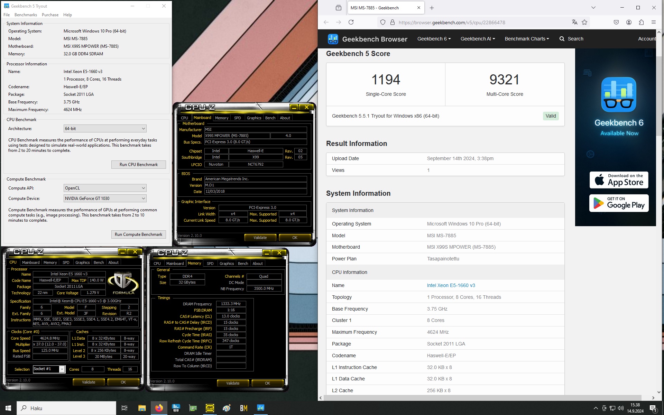This screenshot has height=415, width=664.
Task: Open Firefox View (recent browsing) icon
Action: coord(338,8)
